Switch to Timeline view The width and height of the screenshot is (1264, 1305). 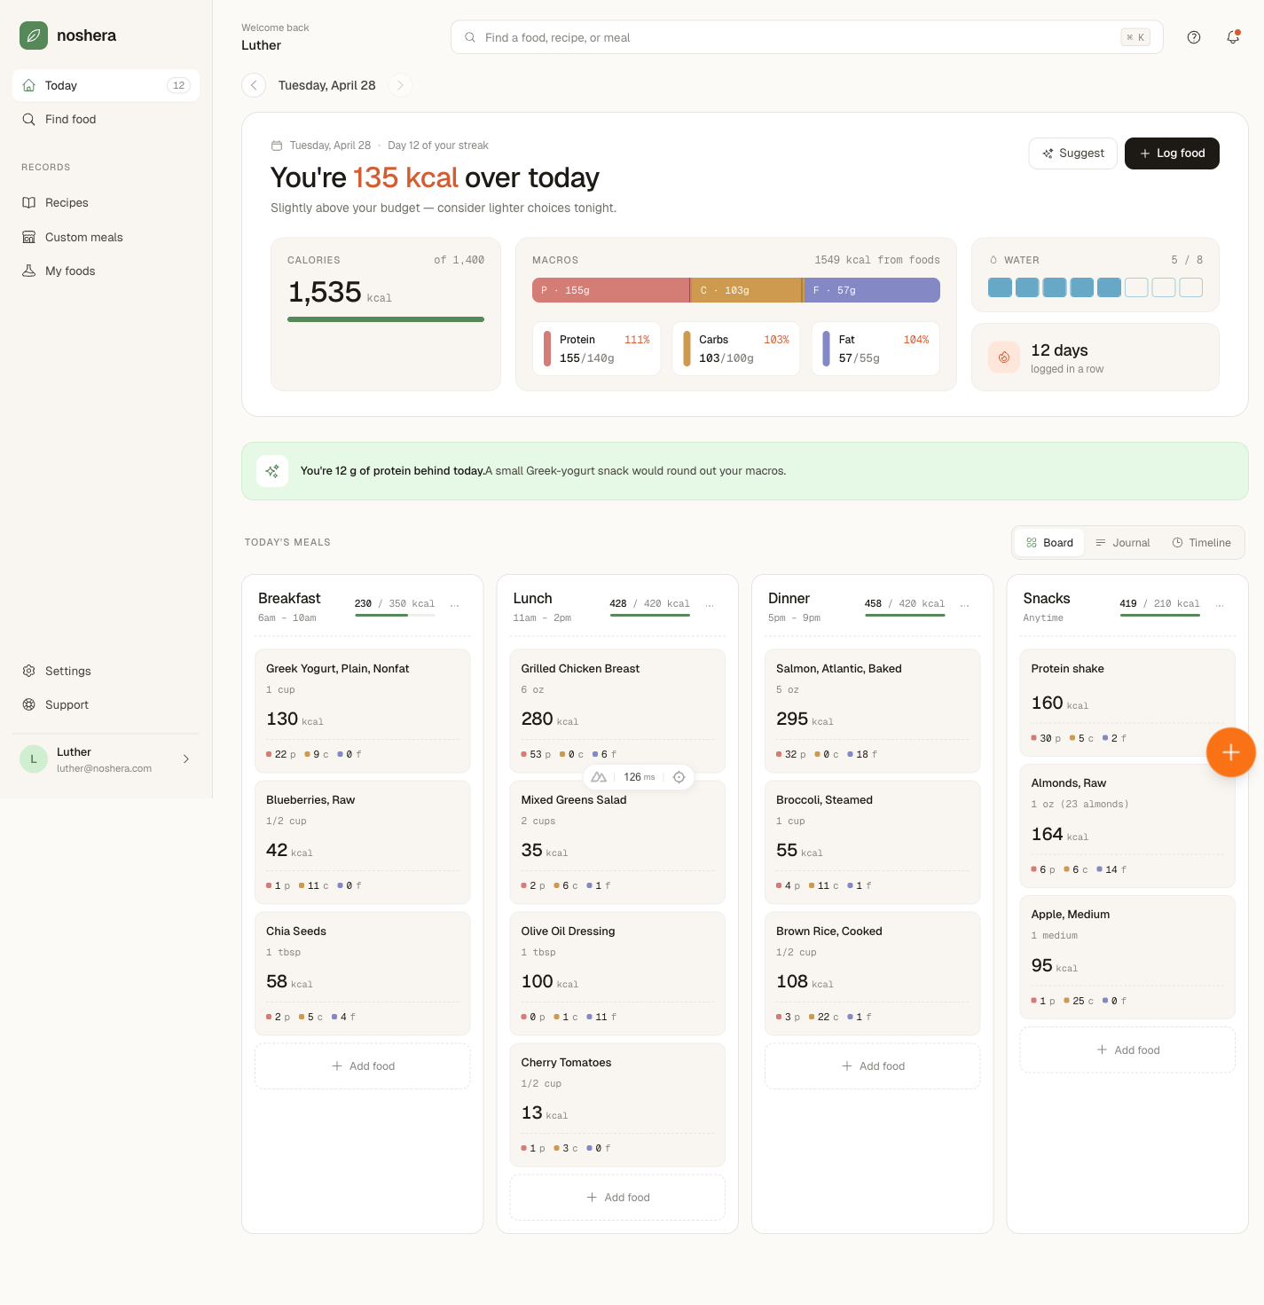click(x=1201, y=543)
